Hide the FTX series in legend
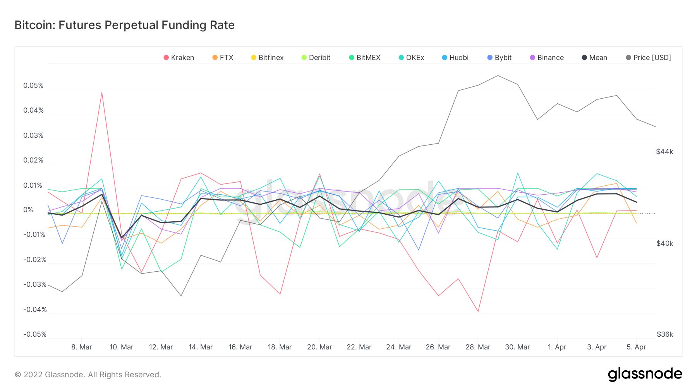The image size is (697, 392). (x=223, y=58)
